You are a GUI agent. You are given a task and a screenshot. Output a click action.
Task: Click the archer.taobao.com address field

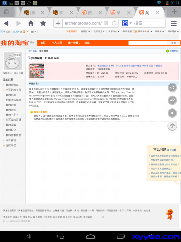point(83,23)
